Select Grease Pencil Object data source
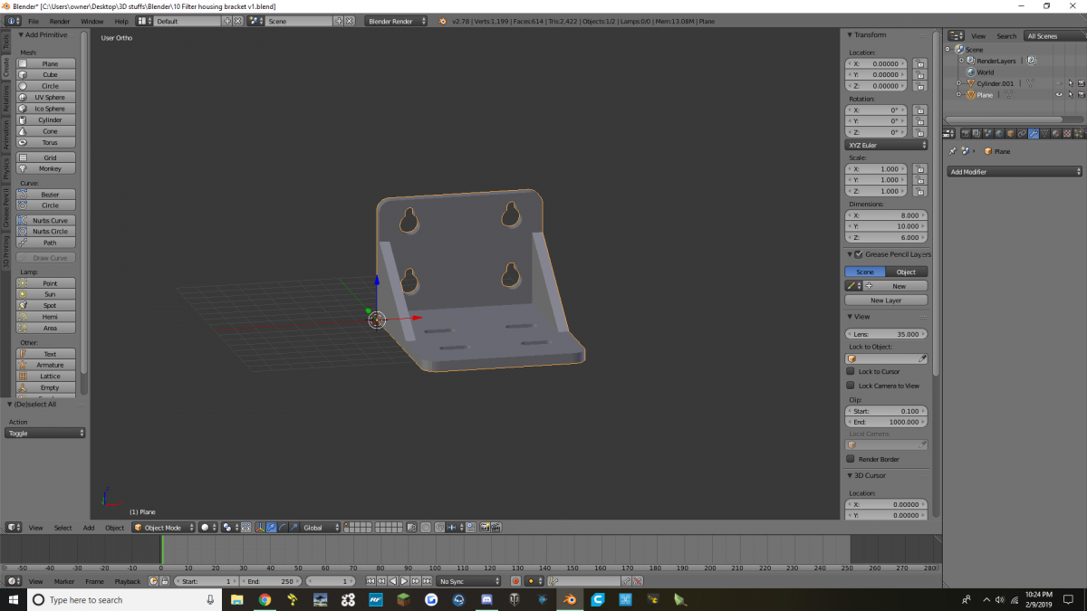This screenshot has width=1087, height=611. click(907, 272)
